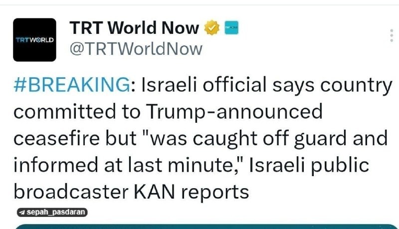This screenshot has height=229, width=399.
Task: Open the three-dot tweet options menu
Action: (x=391, y=36)
